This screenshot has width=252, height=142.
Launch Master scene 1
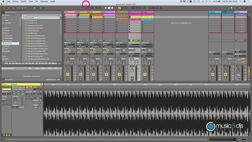[x=236, y=15]
